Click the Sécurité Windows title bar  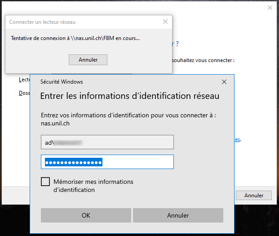coord(126,82)
